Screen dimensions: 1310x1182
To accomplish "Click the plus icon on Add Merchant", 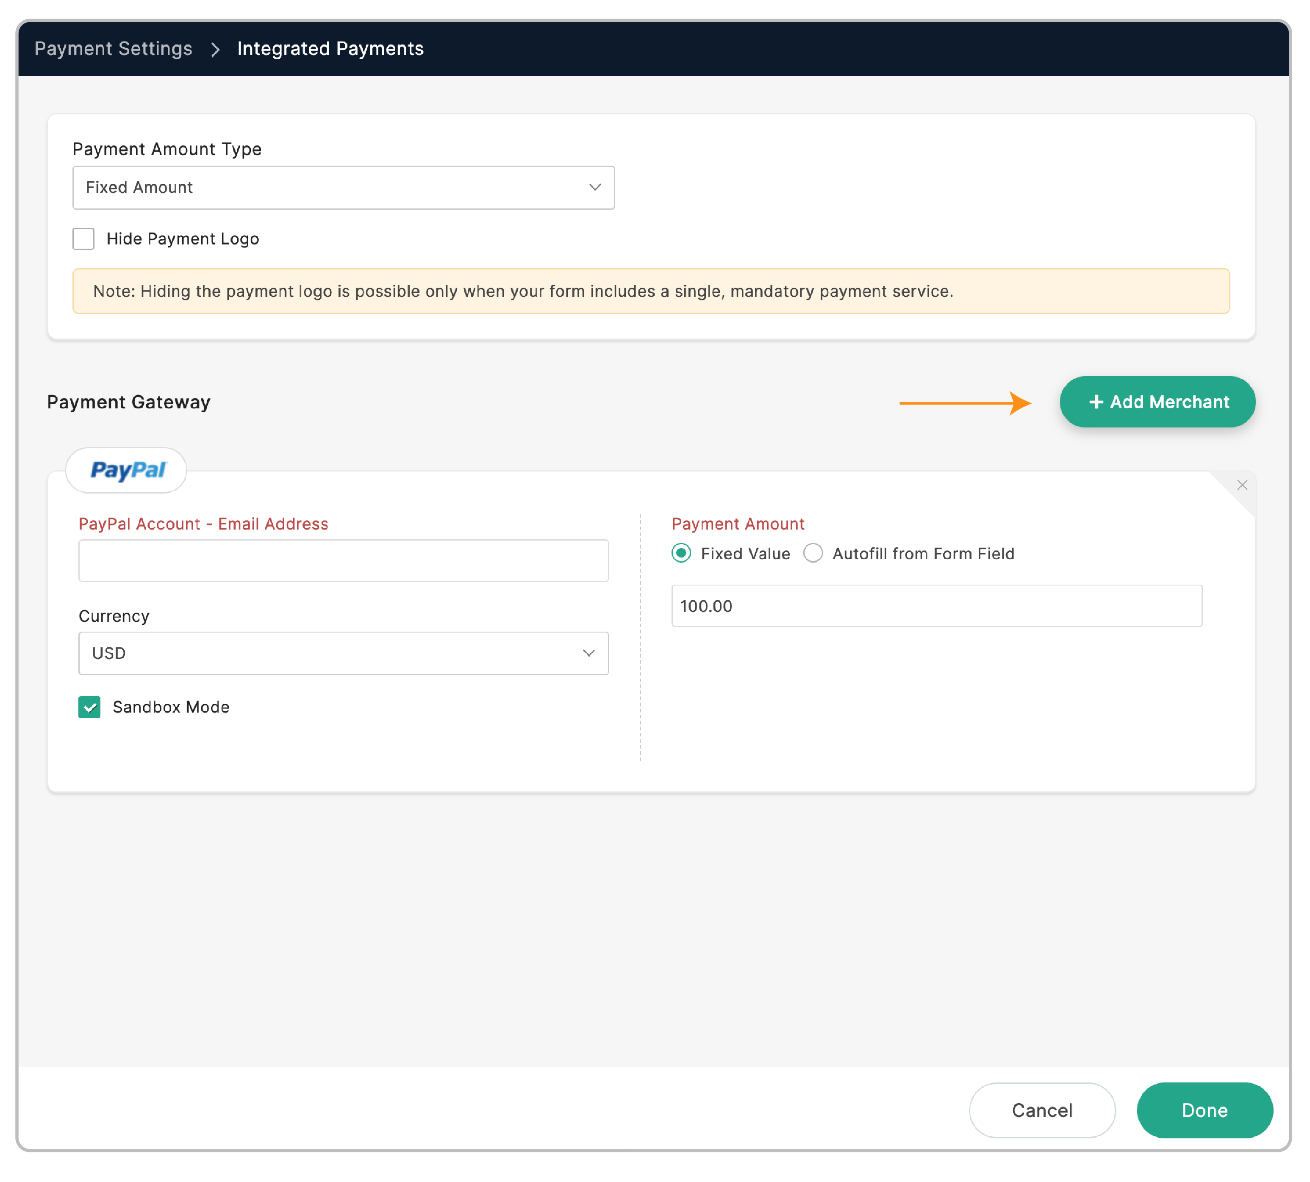I will (1097, 401).
